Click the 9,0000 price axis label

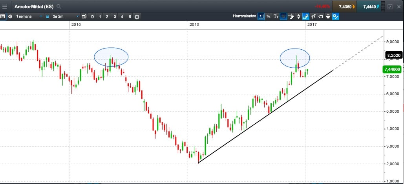(x=393, y=41)
